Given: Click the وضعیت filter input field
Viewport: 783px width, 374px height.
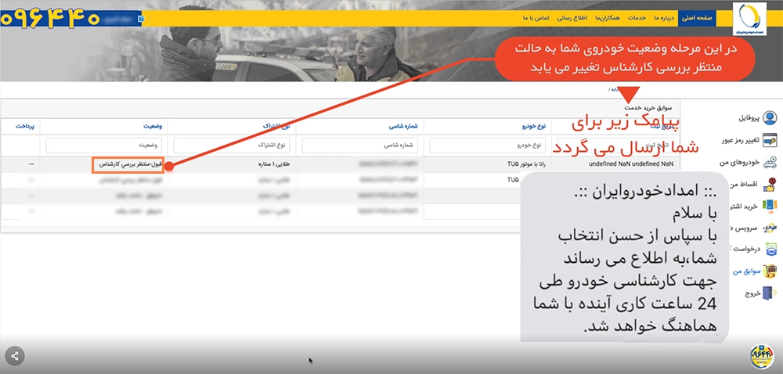Looking at the screenshot, I should pyautogui.click(x=104, y=146).
